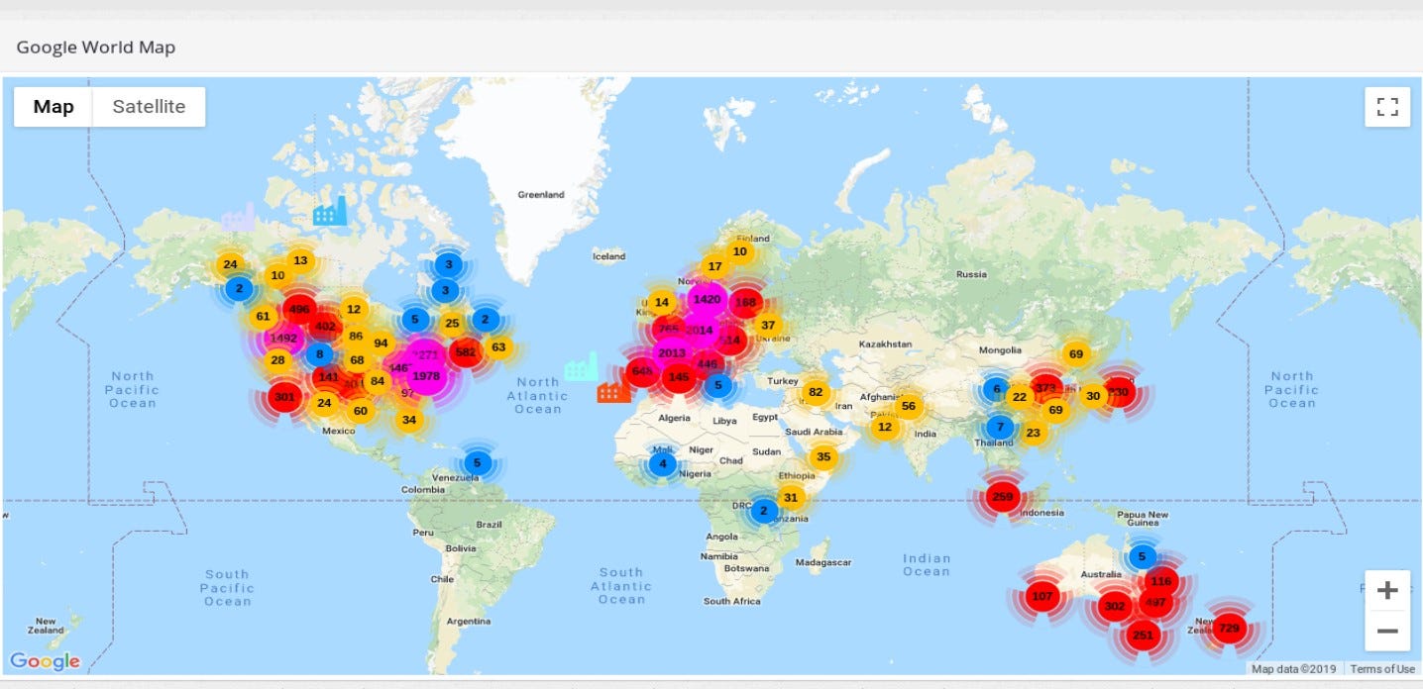Select the yellow 60 cluster marker
Screen dimensions: 1423x689
pyautogui.click(x=361, y=411)
